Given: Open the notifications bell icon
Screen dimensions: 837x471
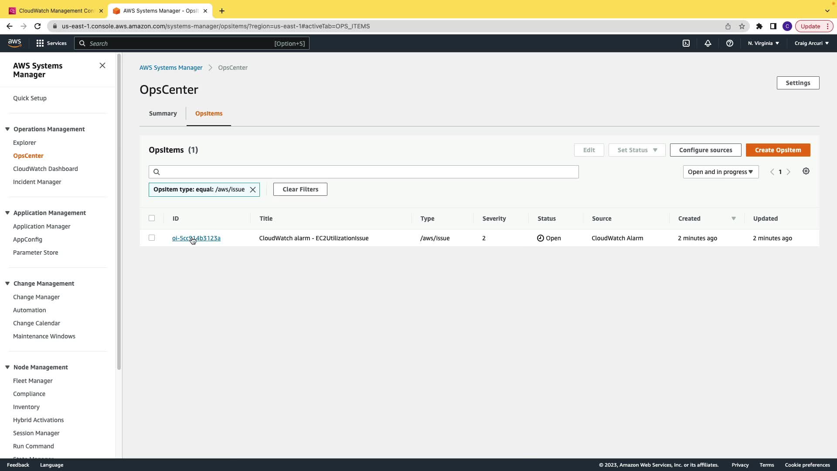Looking at the screenshot, I should pyautogui.click(x=708, y=43).
